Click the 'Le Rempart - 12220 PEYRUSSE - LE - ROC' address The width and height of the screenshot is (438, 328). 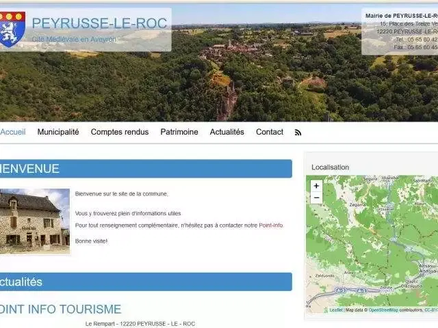tap(140, 324)
